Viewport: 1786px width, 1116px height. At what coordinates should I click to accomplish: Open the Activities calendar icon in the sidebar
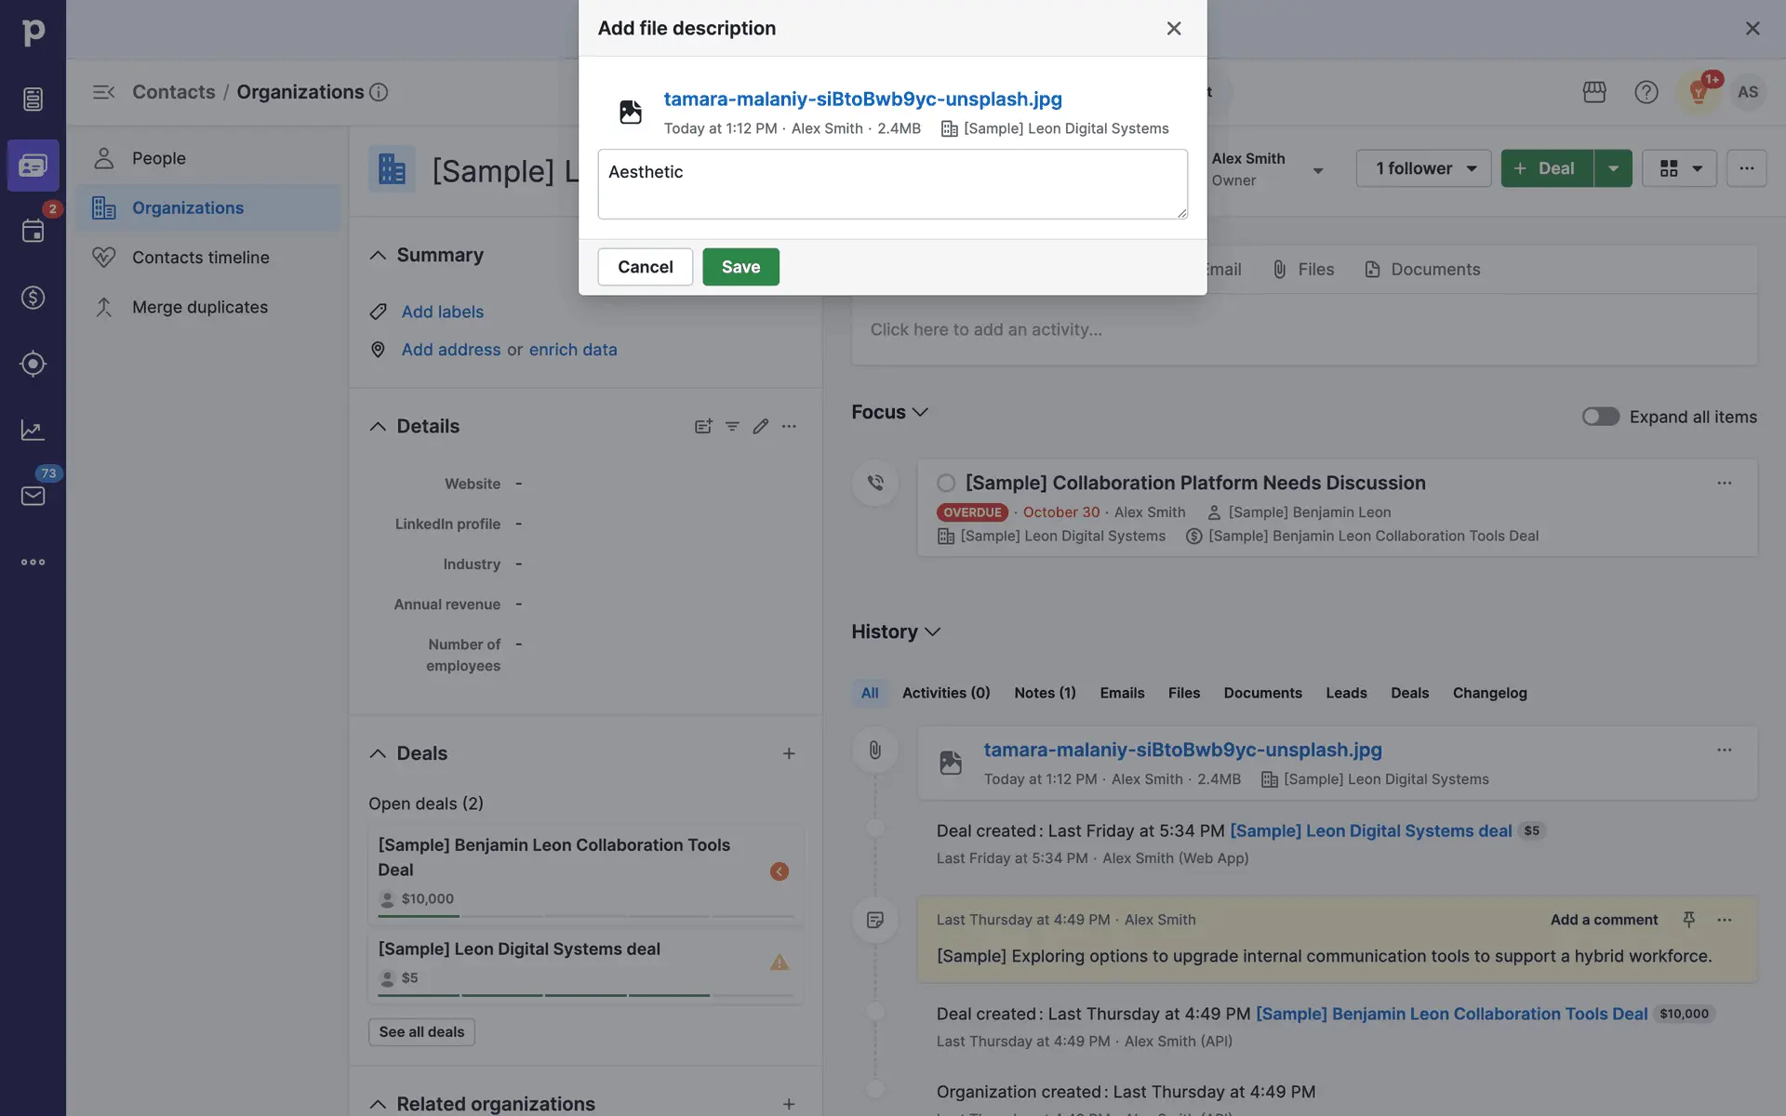33,231
